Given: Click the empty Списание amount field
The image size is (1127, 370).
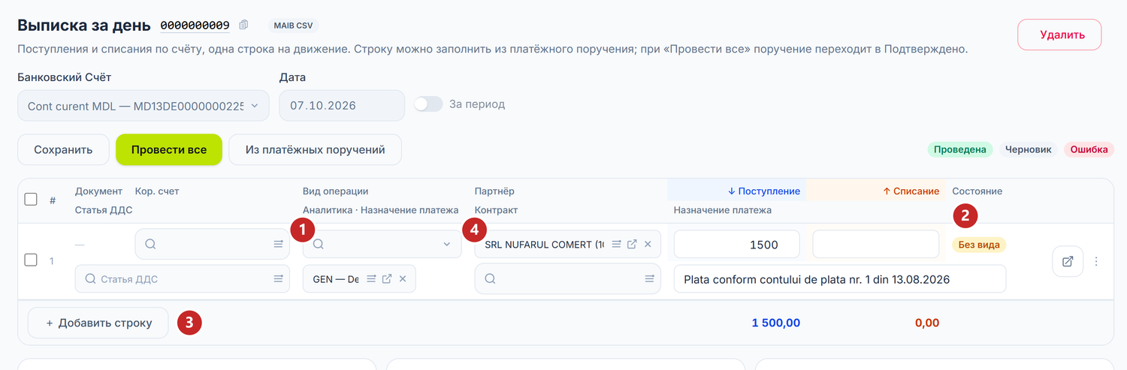Looking at the screenshot, I should (876, 244).
